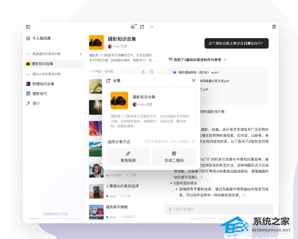Image resolution: width=298 pixels, height=239 pixels.
Task: Click the 人像 tag under PDF文件
Action: tap(131, 175)
